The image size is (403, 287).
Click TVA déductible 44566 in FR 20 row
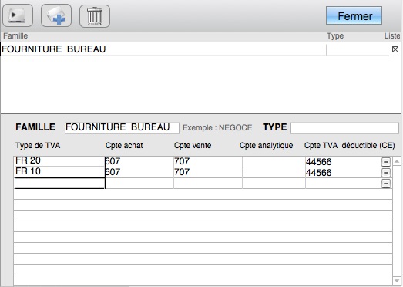pyautogui.click(x=343, y=162)
